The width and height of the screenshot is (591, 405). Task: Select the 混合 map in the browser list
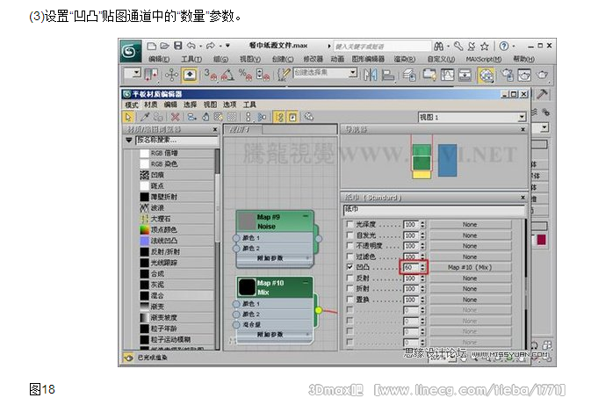click(177, 295)
